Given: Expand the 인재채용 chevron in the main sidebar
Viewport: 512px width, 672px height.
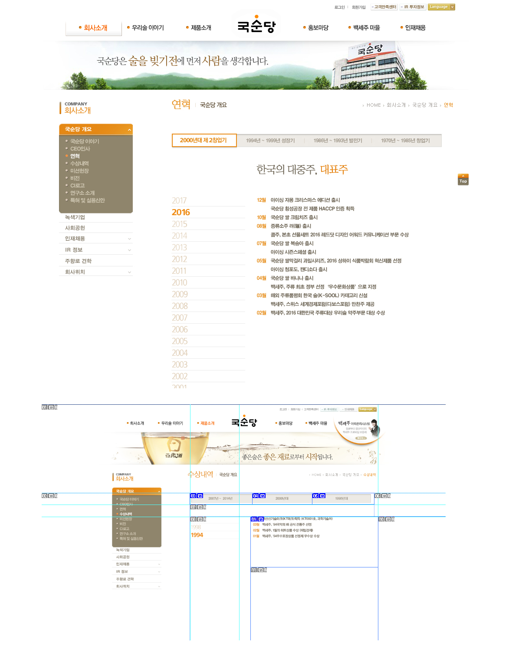Looking at the screenshot, I should click(129, 239).
